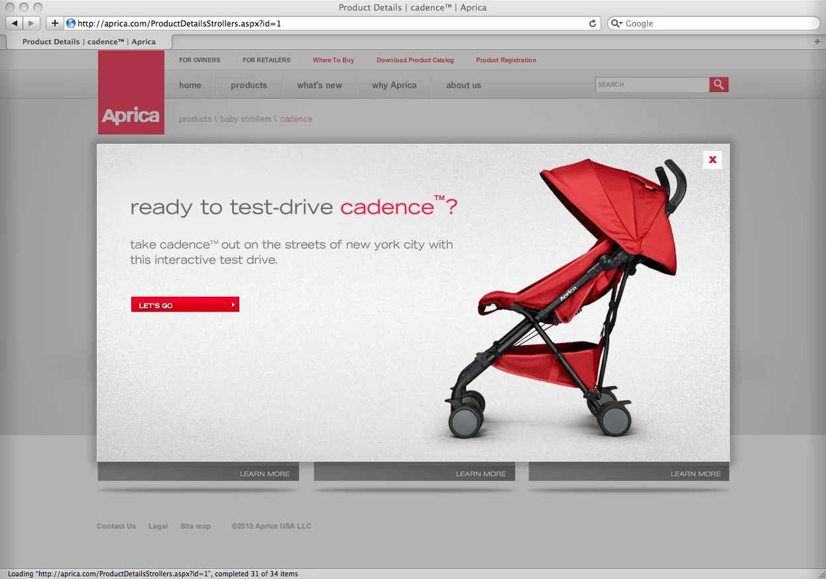
Task: Open the Download Product Catalog link
Action: (x=415, y=60)
